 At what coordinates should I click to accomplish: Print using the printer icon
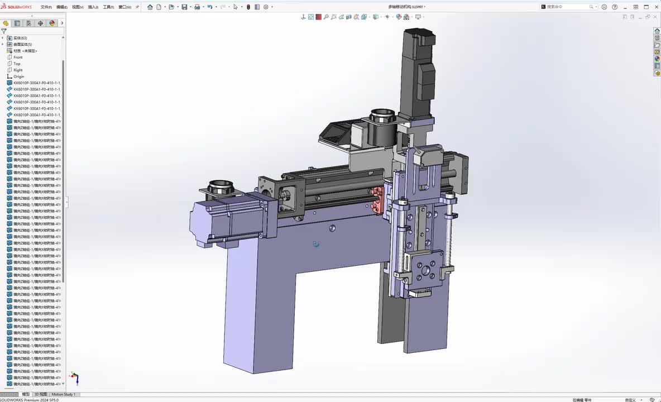coord(197,7)
